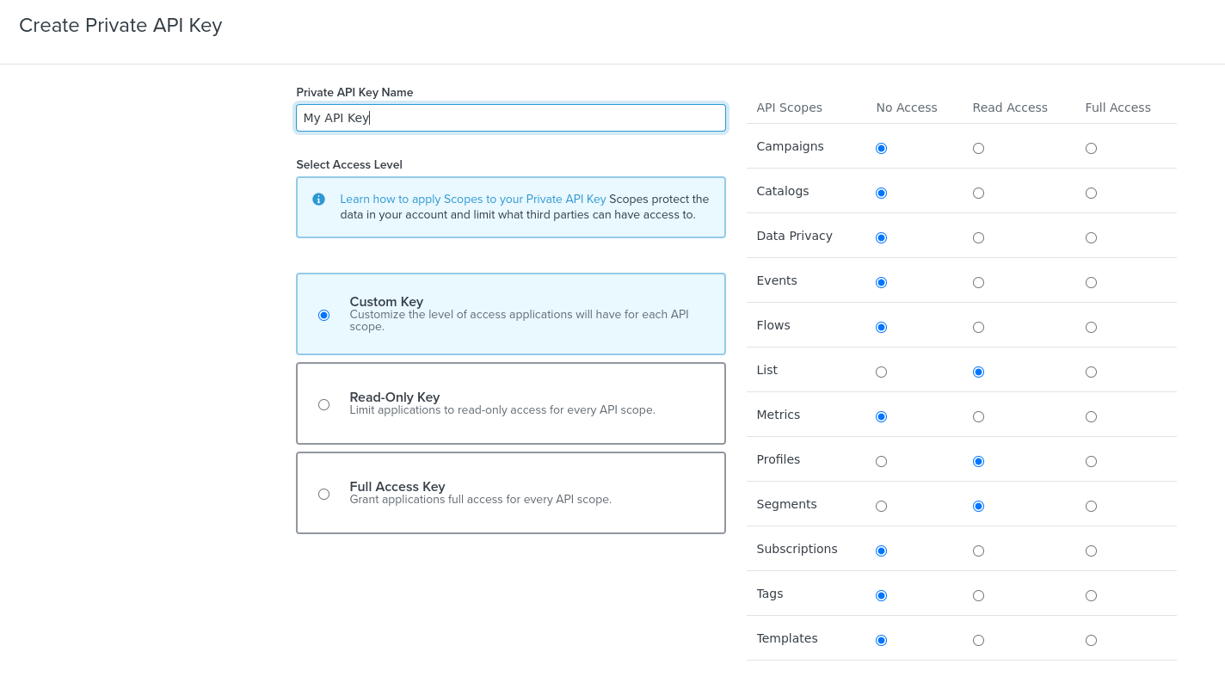This screenshot has height=689, width=1225.
Task: Set List scope to No Access
Action: pos(881,372)
